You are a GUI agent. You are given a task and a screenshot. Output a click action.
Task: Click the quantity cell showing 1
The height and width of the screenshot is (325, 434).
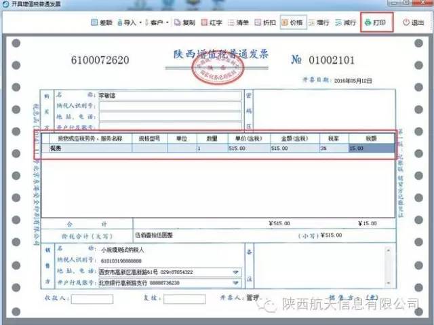212,149
